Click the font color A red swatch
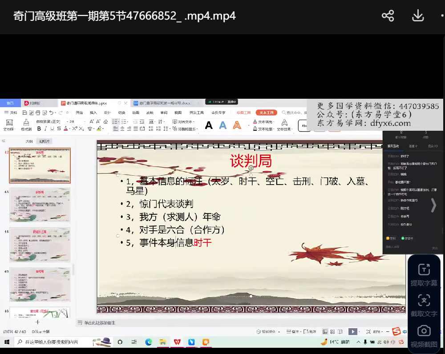The image size is (445, 354). (x=65, y=129)
